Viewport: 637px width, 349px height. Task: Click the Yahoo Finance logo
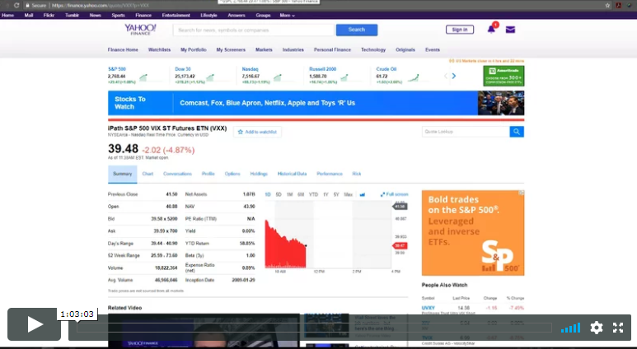click(140, 30)
